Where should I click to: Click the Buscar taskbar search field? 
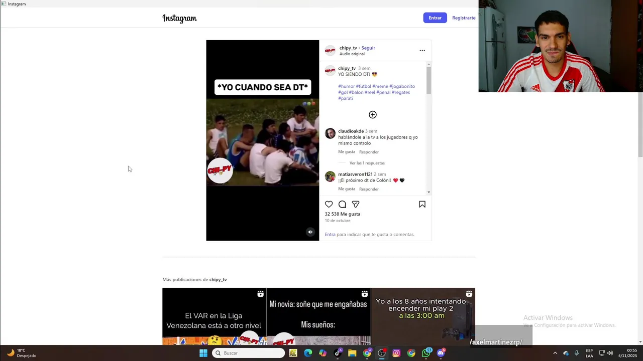249,353
